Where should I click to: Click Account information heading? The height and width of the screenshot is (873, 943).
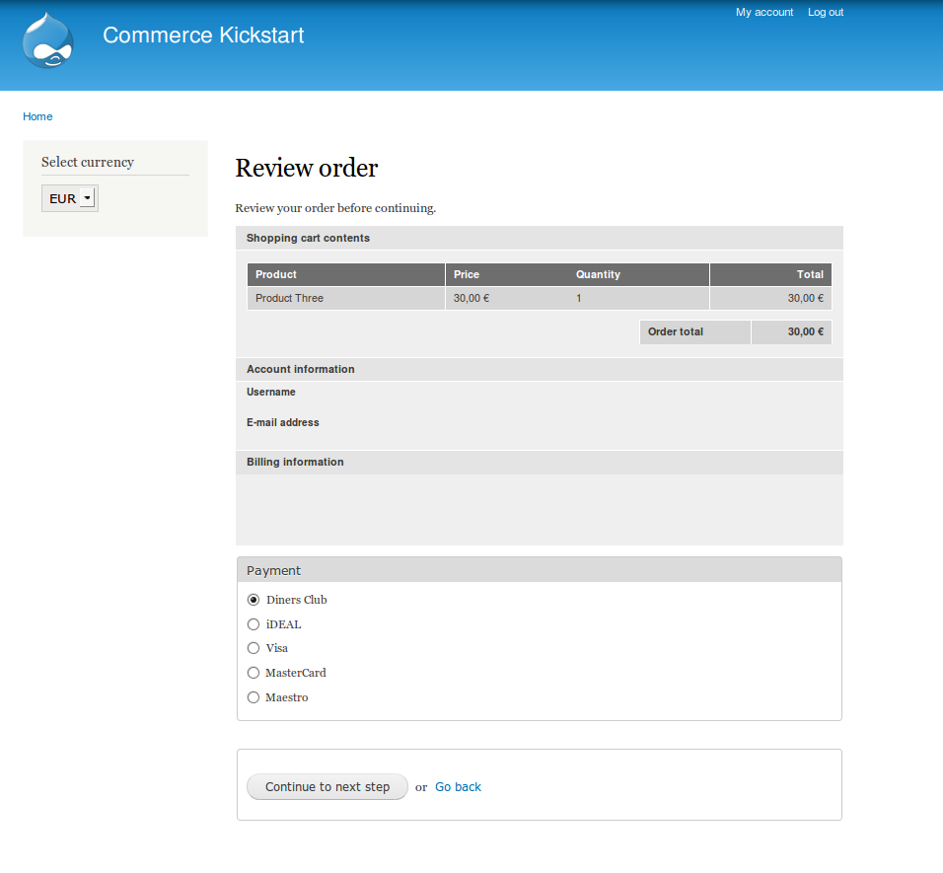tap(300, 369)
